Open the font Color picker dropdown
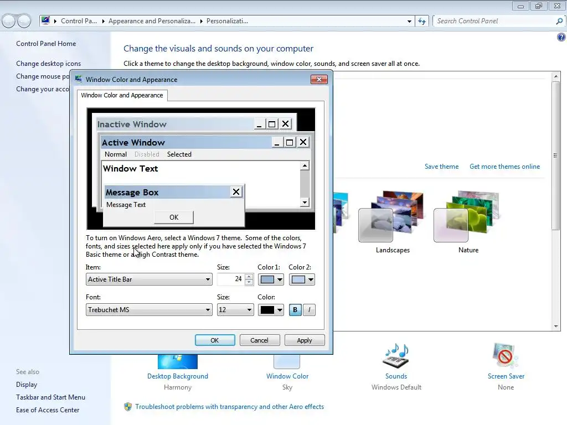The width and height of the screenshot is (567, 425). (x=271, y=310)
